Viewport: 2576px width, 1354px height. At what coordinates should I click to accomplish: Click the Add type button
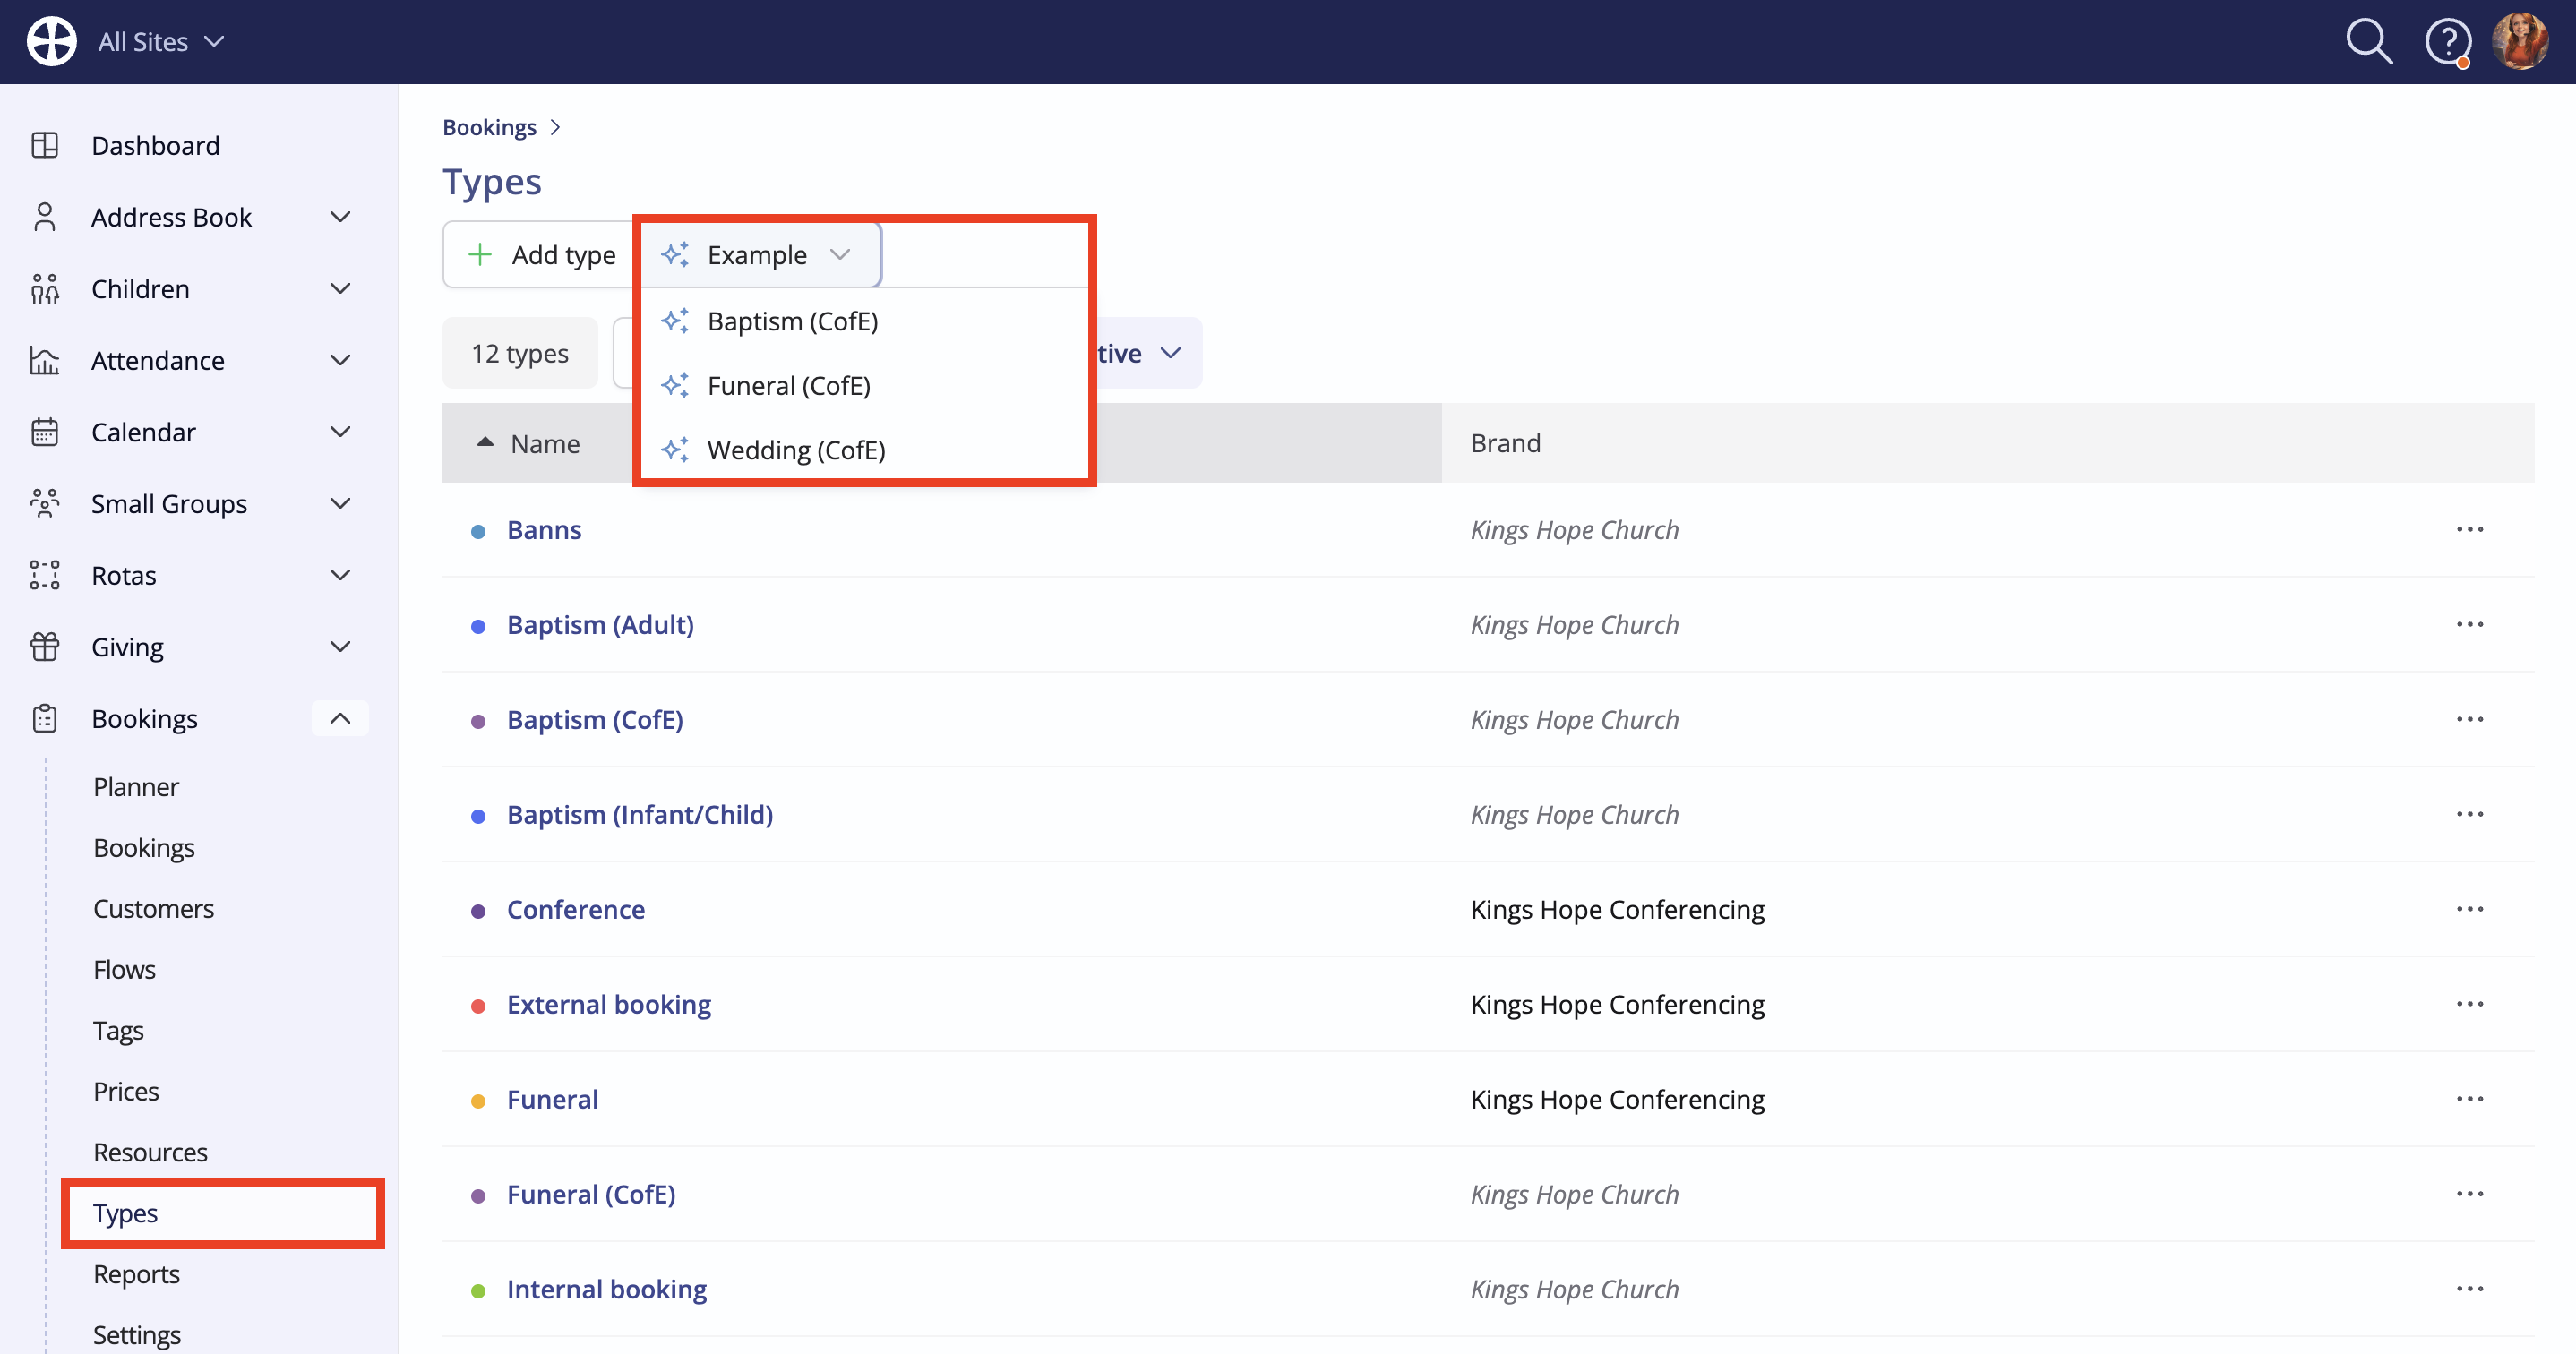pyautogui.click(x=542, y=255)
